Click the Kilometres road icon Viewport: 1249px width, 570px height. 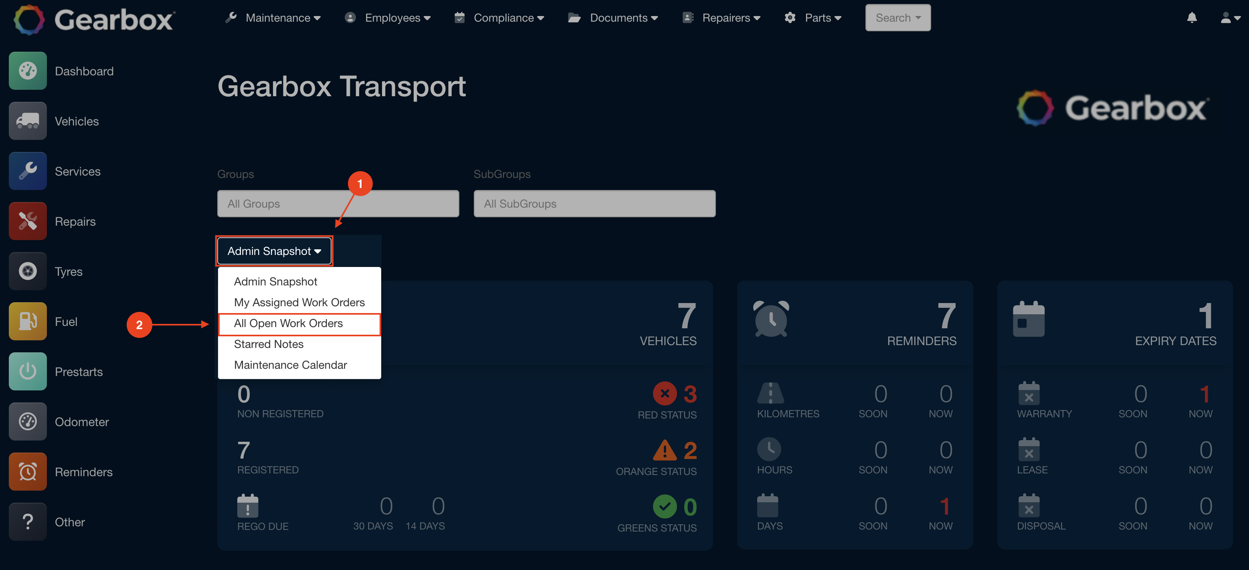[770, 393]
